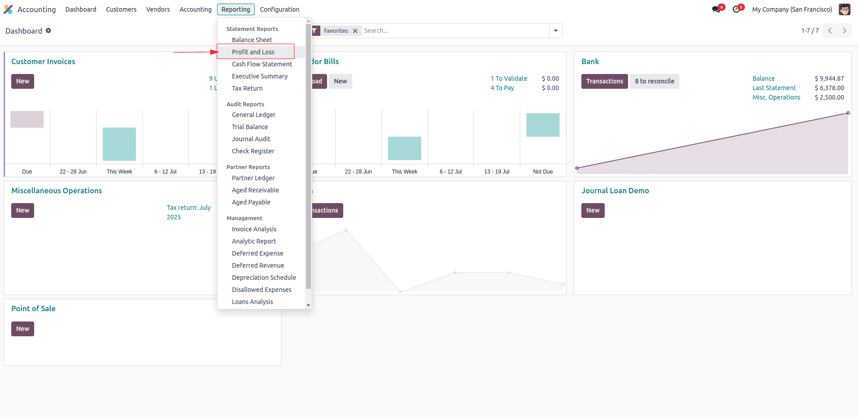The image size is (859, 417).
Task: Go to next page arrow
Action: pyautogui.click(x=844, y=30)
